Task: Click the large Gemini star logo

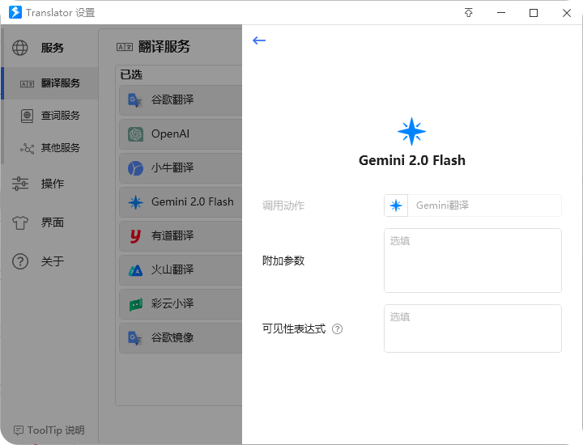Action: coord(411,132)
